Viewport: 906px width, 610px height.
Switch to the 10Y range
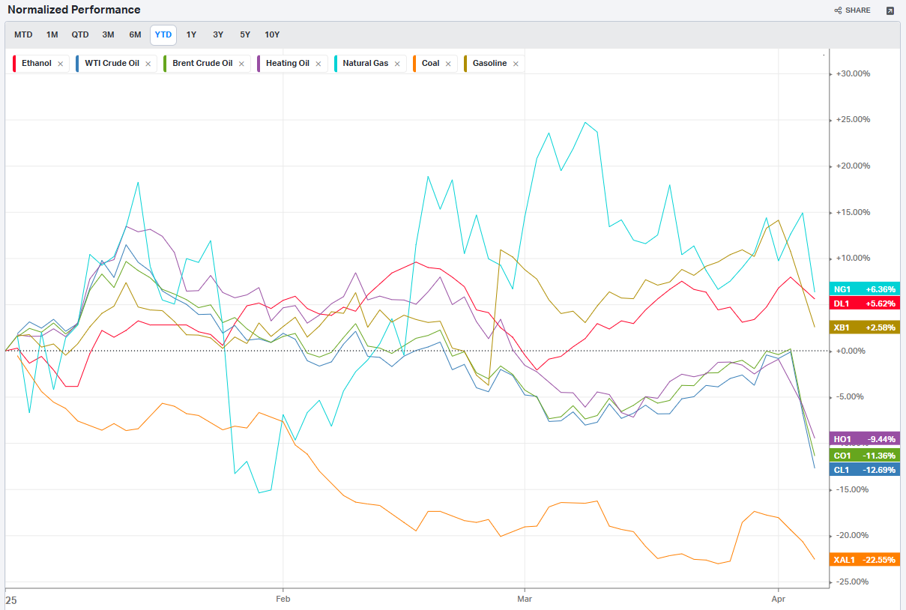(x=272, y=34)
